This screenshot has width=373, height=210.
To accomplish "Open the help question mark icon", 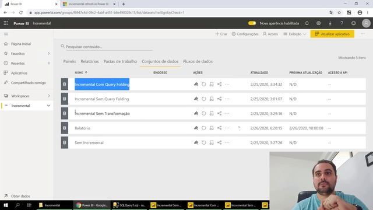I will coord(342,23).
